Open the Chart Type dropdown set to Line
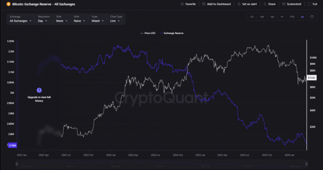323x170 pixels. 116,19
